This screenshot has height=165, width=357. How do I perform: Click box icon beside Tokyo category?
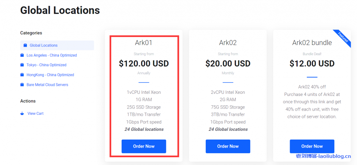point(22,65)
